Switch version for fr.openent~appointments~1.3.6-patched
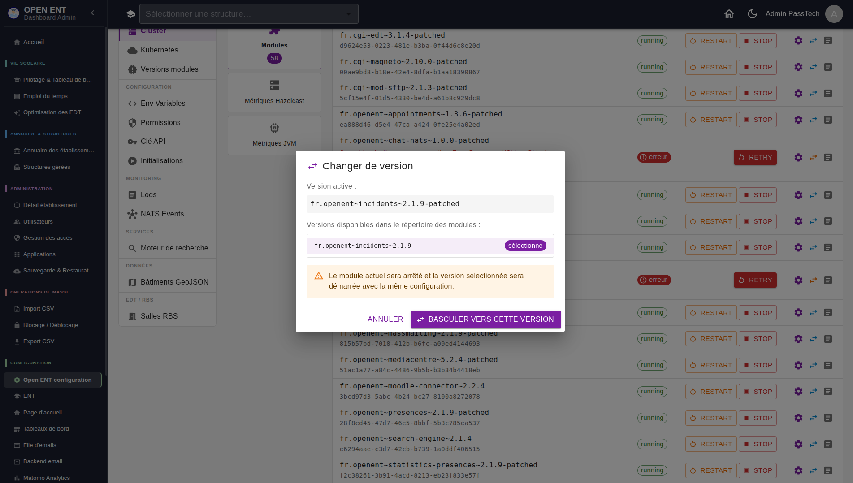This screenshot has width=853, height=483. [x=813, y=120]
